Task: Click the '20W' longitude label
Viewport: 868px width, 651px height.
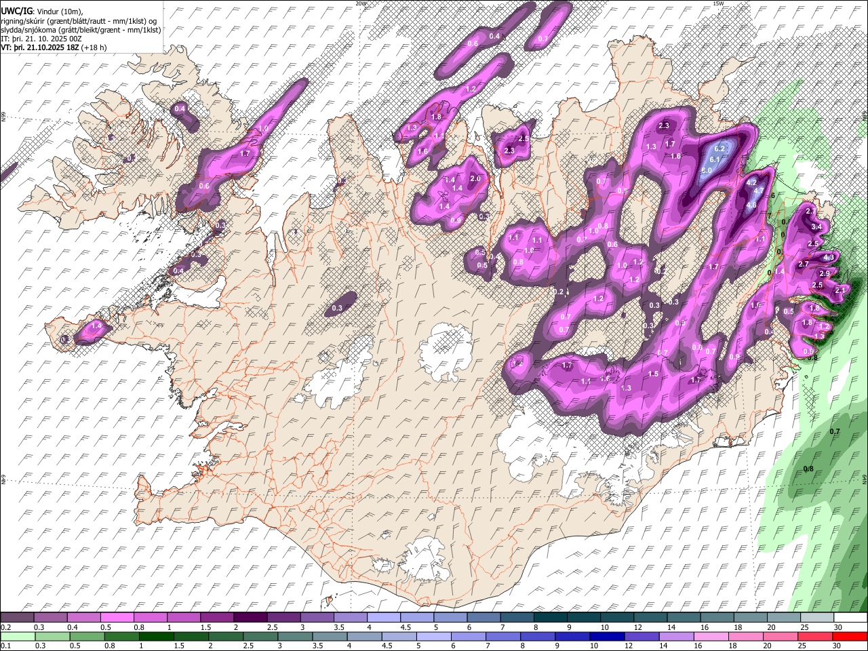Action: coord(361,3)
